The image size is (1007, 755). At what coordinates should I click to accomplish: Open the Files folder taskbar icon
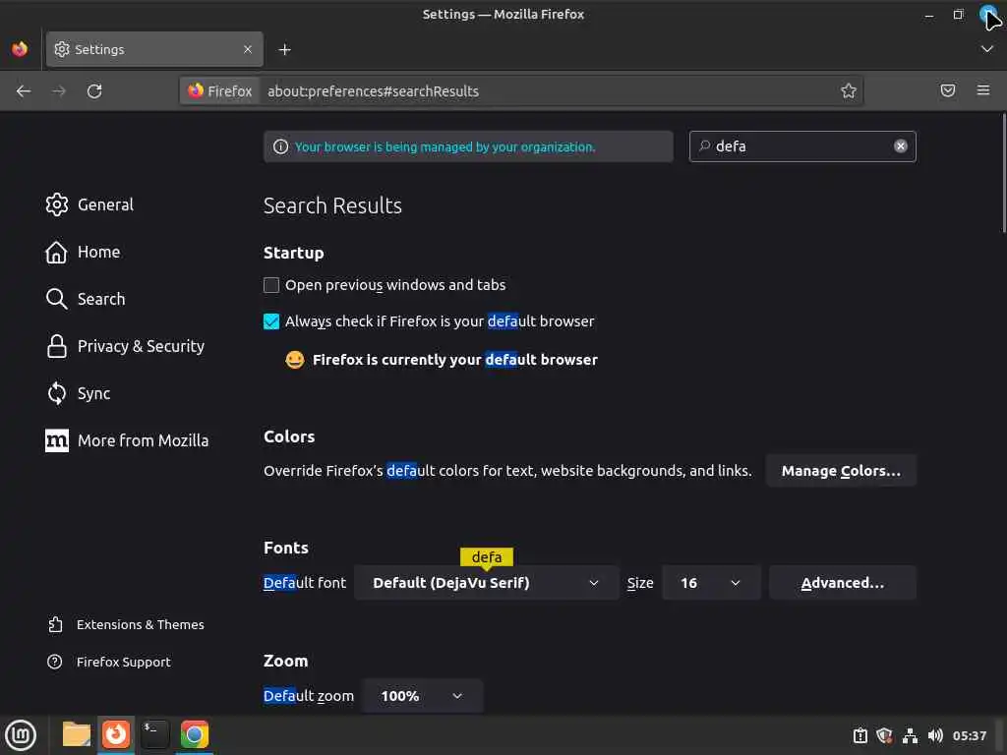77,734
